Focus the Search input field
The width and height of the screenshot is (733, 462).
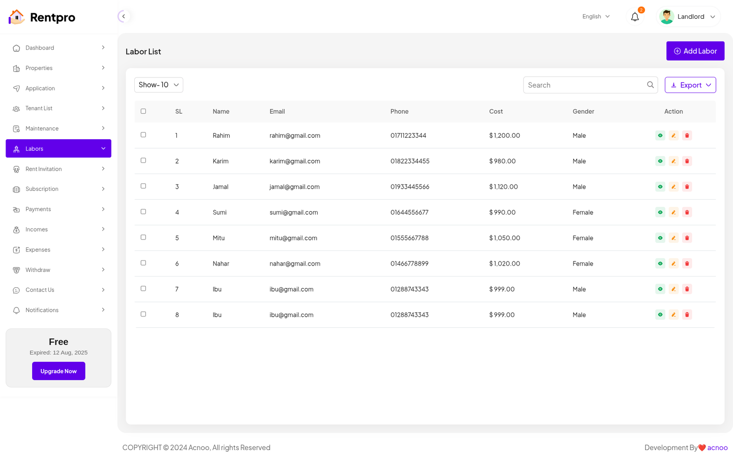coord(584,85)
